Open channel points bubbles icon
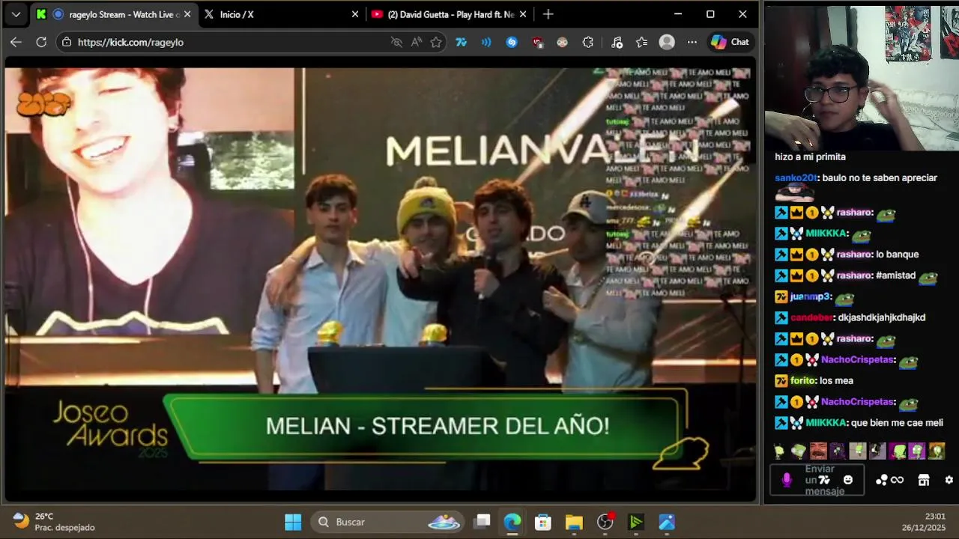Viewport: 959px width, 539px height. coord(882,480)
